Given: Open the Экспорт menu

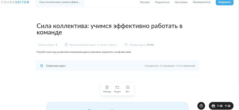Looking at the screenshot, I should click(x=145, y=2).
